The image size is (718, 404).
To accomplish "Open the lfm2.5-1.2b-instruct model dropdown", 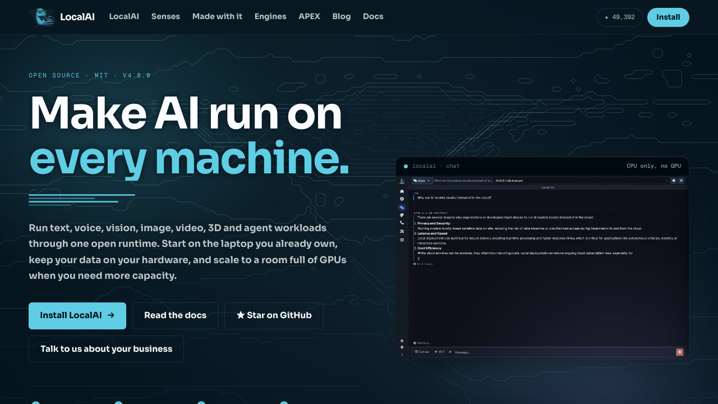I will click(581, 181).
